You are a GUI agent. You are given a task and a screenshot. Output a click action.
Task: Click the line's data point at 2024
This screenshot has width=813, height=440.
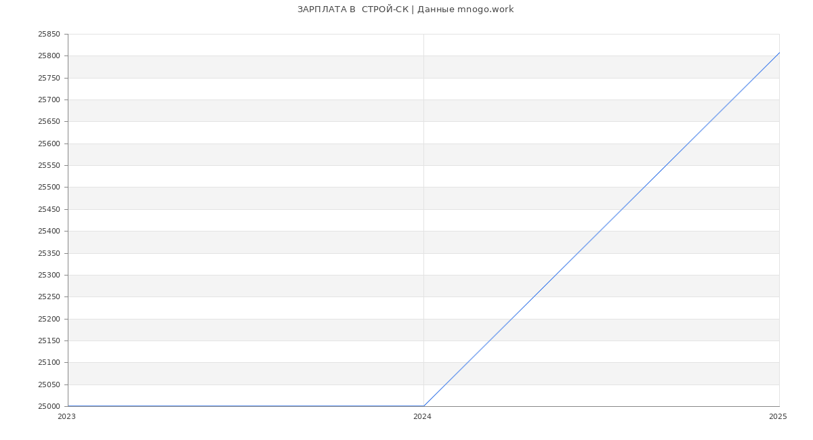coord(423,406)
